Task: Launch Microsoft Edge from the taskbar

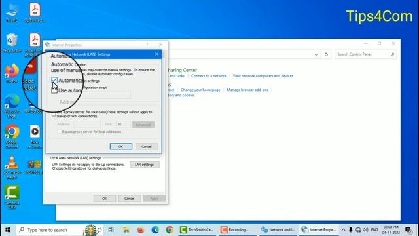Action: pyautogui.click(x=155, y=230)
